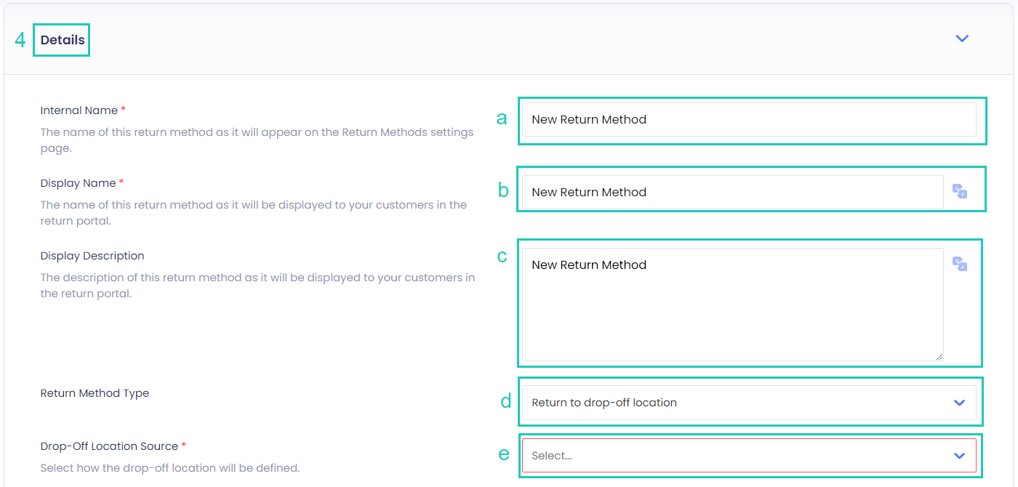
Task: Click the Drop-Off Location Source label
Action: [109, 446]
